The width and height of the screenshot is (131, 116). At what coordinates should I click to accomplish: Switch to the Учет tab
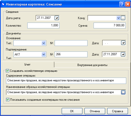tap(27, 65)
